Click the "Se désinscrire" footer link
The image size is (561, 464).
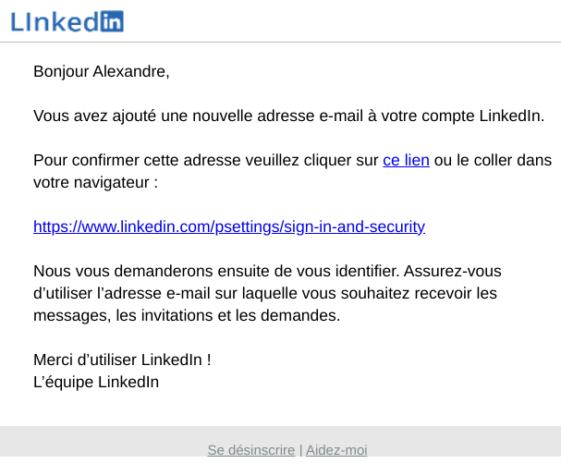251,450
